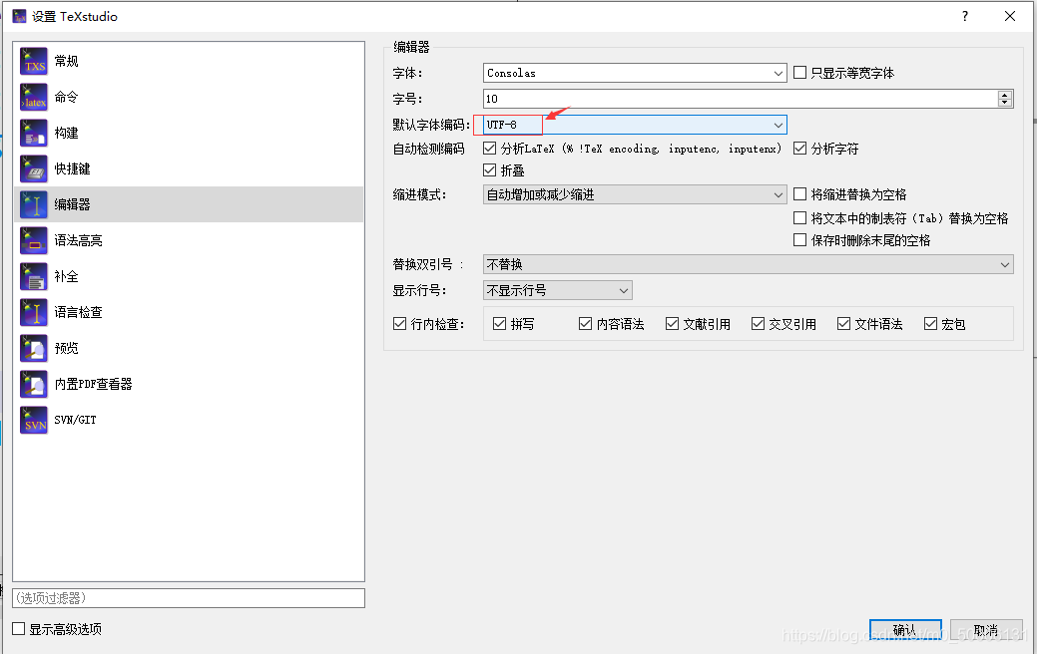Select the 快捷键 keyboard icon
The height and width of the screenshot is (654, 1037).
(x=34, y=168)
